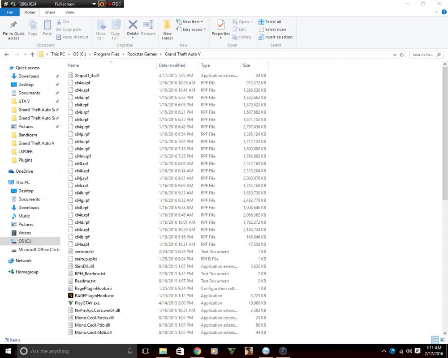
Task: Open the Easy access dropdown
Action: (x=191, y=30)
